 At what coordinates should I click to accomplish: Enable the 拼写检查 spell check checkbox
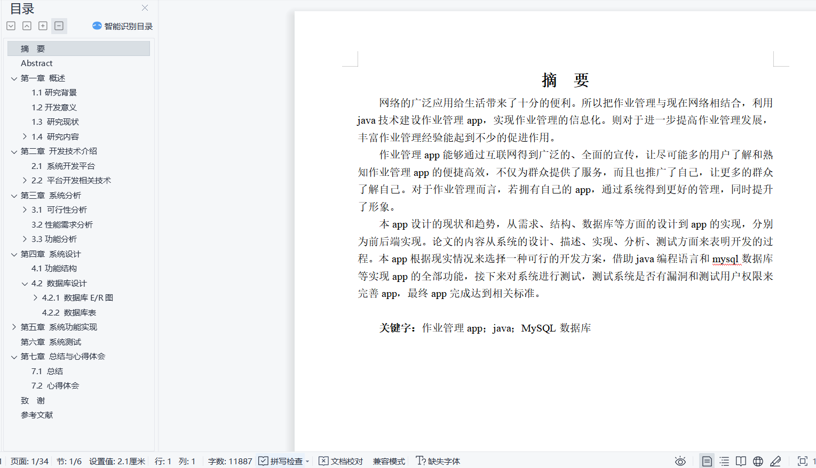pyautogui.click(x=263, y=461)
